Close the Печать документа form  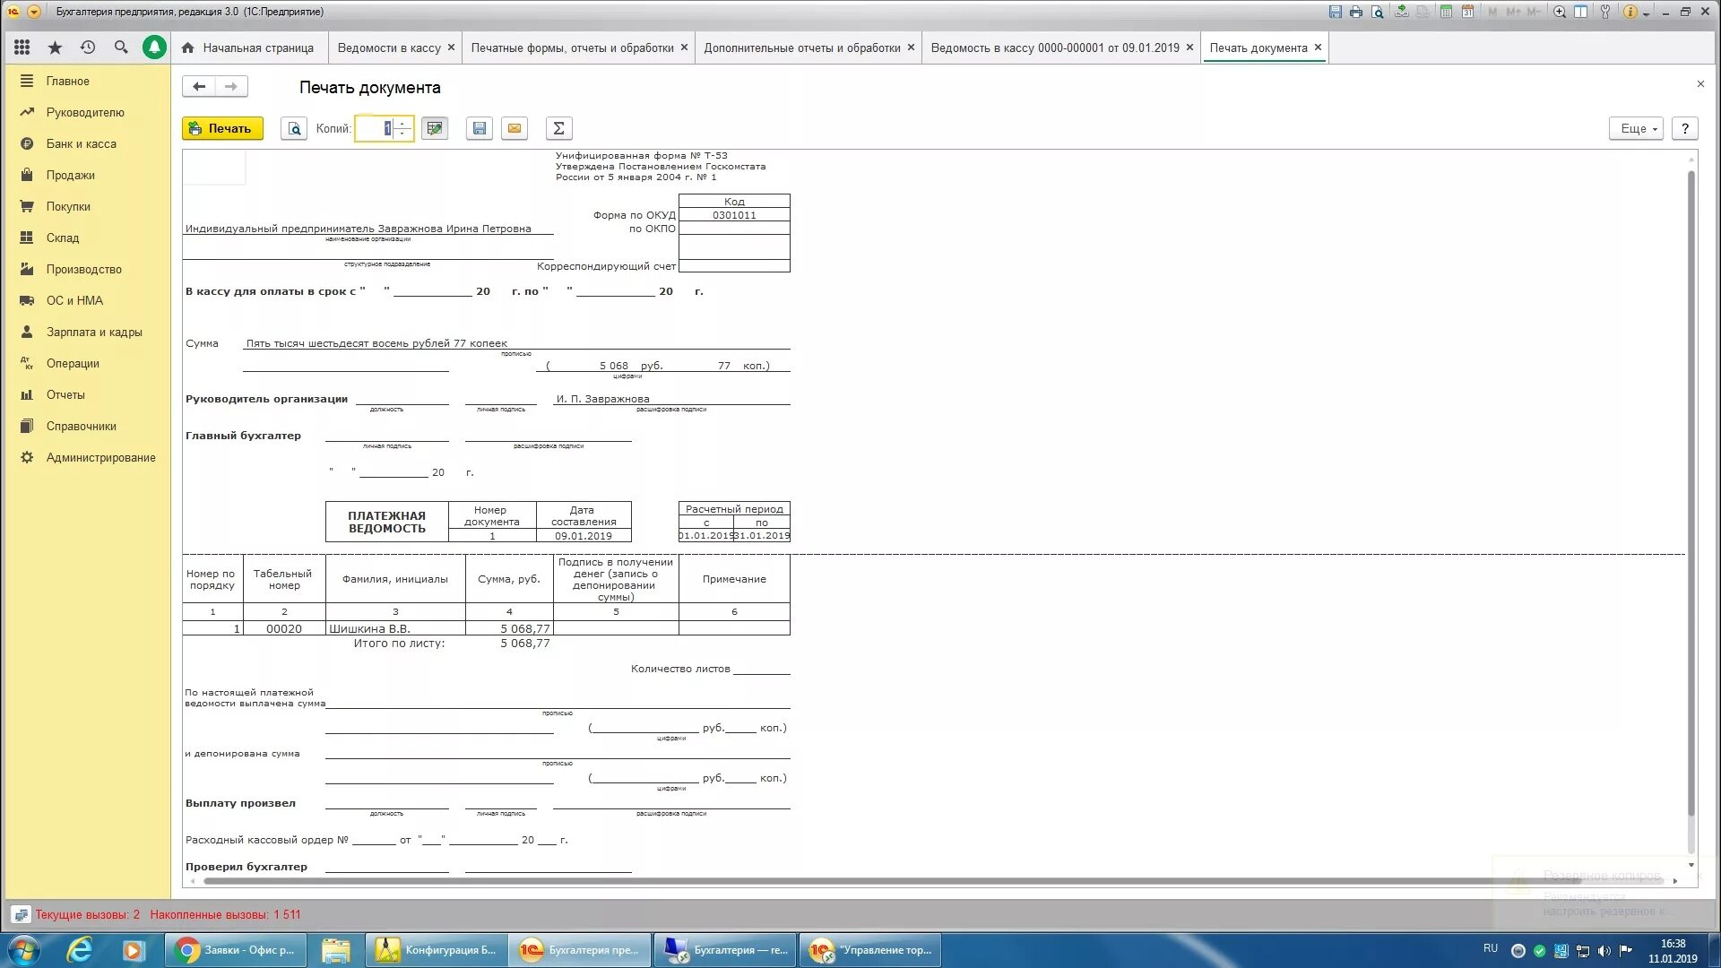coord(1700,83)
